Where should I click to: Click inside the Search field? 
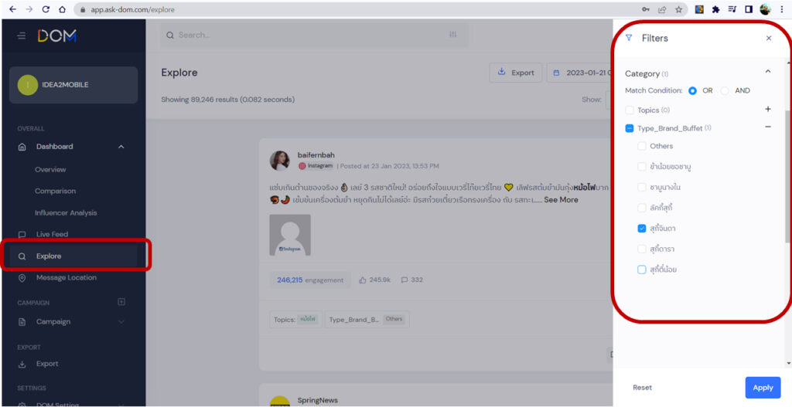point(314,35)
